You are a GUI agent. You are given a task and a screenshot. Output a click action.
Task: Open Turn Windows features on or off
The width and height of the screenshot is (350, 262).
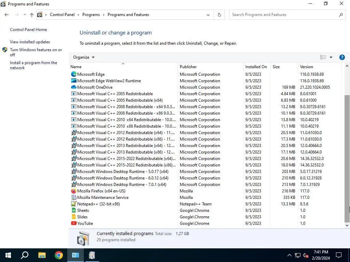click(36, 52)
